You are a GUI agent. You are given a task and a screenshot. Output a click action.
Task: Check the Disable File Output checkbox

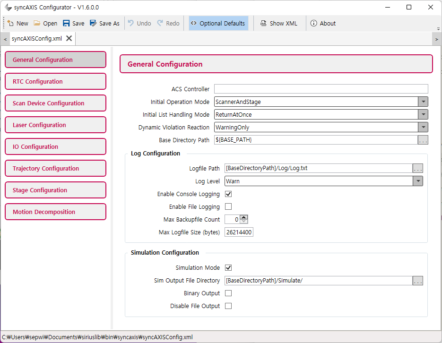[x=228, y=306]
